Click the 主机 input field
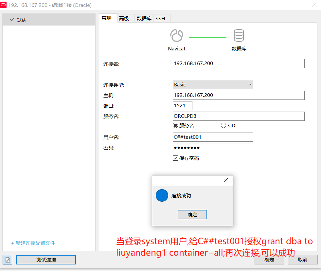 (239, 95)
